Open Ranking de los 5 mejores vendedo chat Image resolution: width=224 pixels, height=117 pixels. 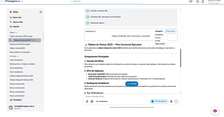pos(23,64)
